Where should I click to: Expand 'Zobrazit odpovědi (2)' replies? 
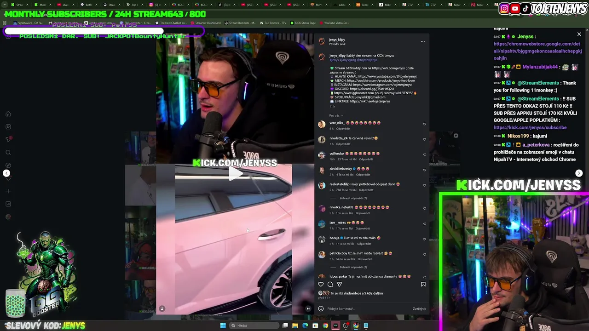353,267
